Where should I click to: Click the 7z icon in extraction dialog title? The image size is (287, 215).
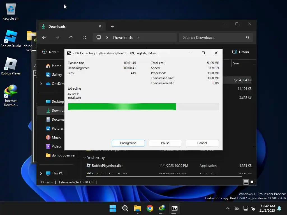tap(69, 53)
